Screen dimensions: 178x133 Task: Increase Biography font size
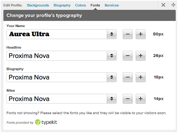pyautogui.click(x=141, y=77)
